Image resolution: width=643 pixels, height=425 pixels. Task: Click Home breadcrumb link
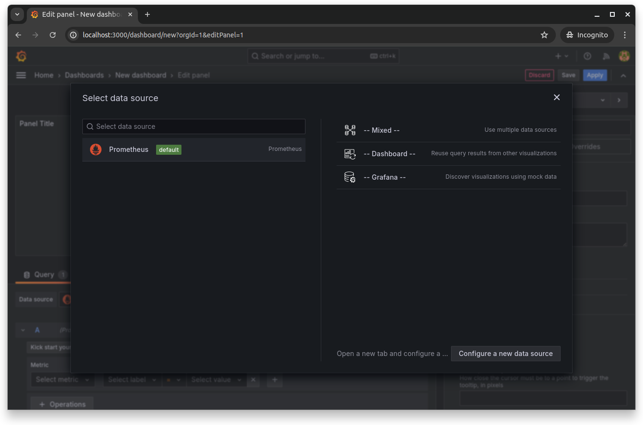[44, 75]
